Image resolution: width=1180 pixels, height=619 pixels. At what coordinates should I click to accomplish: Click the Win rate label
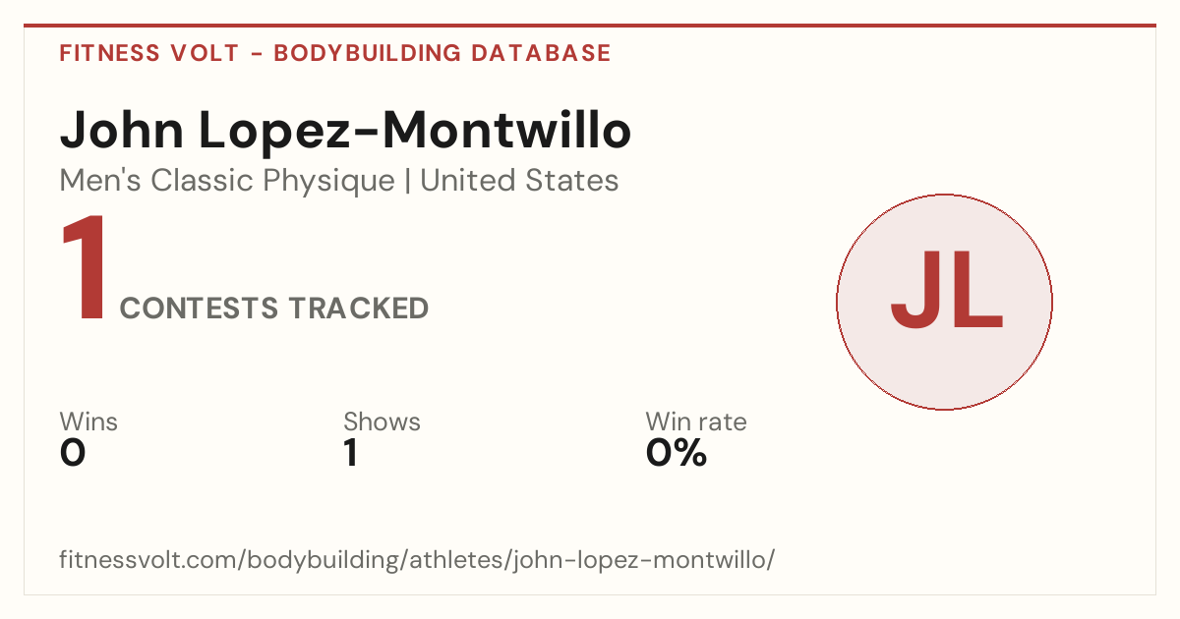point(695,422)
